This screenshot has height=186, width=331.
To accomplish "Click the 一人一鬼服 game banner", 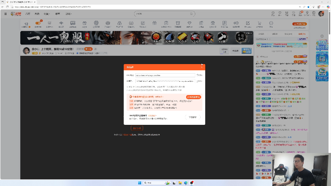I will coord(137,38).
